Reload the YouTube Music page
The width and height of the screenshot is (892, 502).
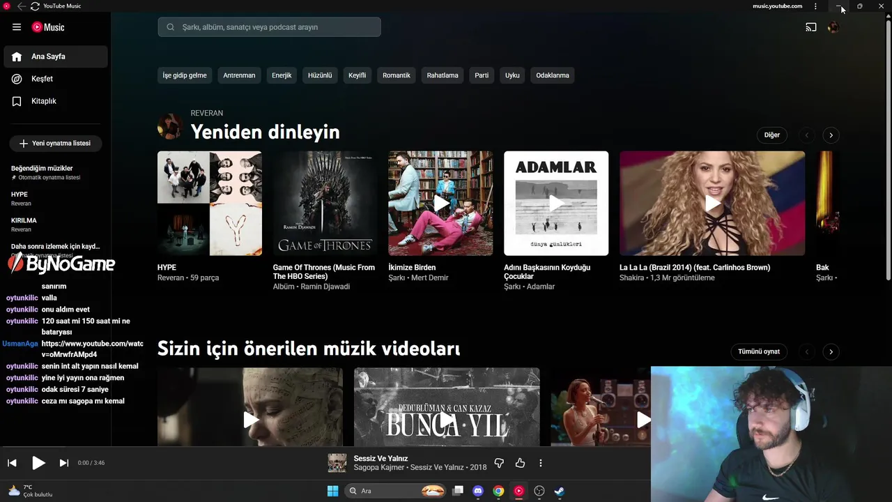point(35,6)
